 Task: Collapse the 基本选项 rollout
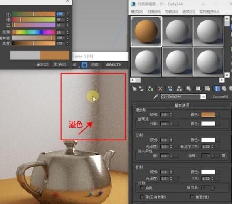[182, 106]
